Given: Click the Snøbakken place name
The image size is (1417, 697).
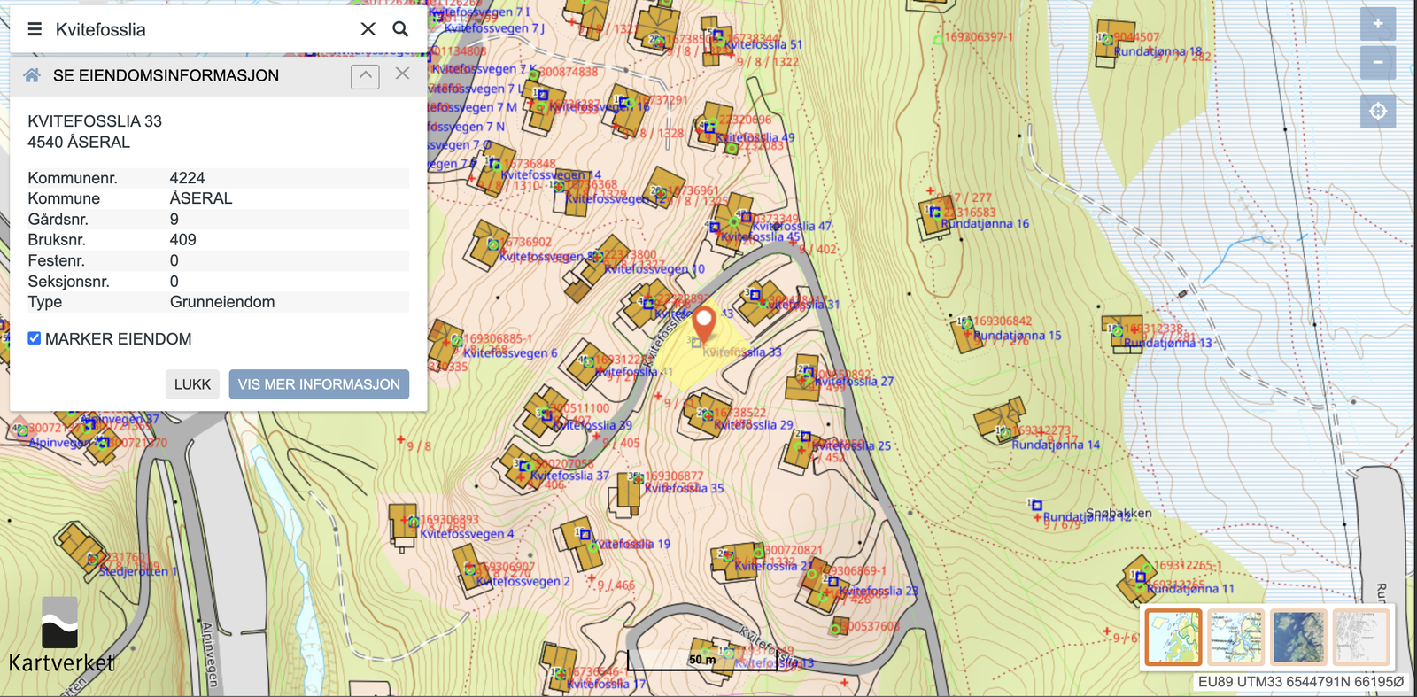Looking at the screenshot, I should tap(1119, 513).
